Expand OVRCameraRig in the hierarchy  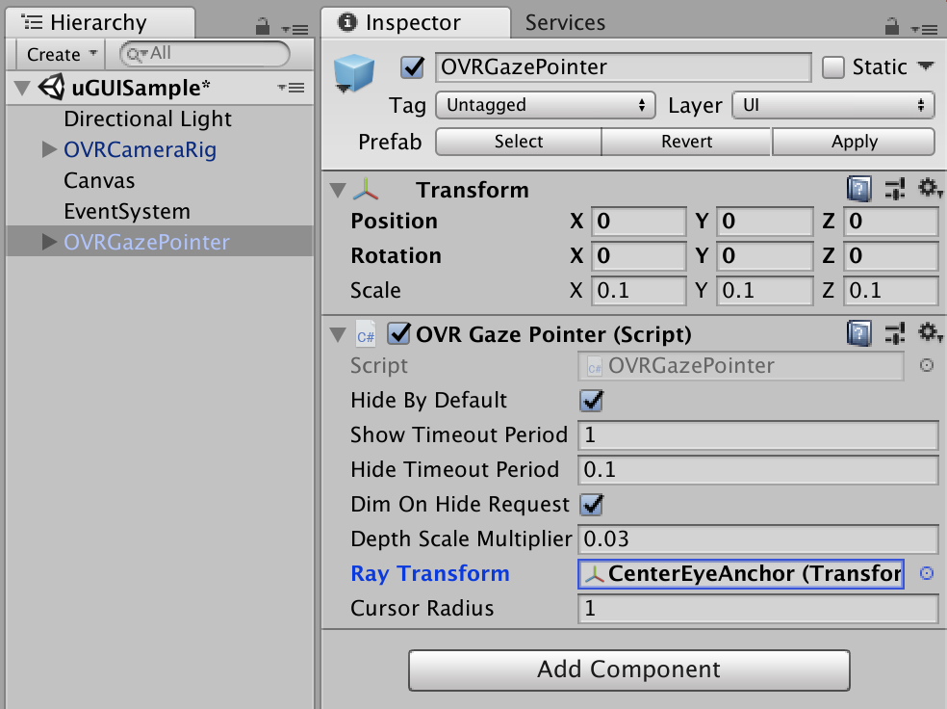[x=49, y=150]
